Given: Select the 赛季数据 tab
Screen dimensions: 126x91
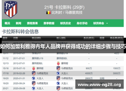Looking at the screenshot, I should tap(49, 23).
